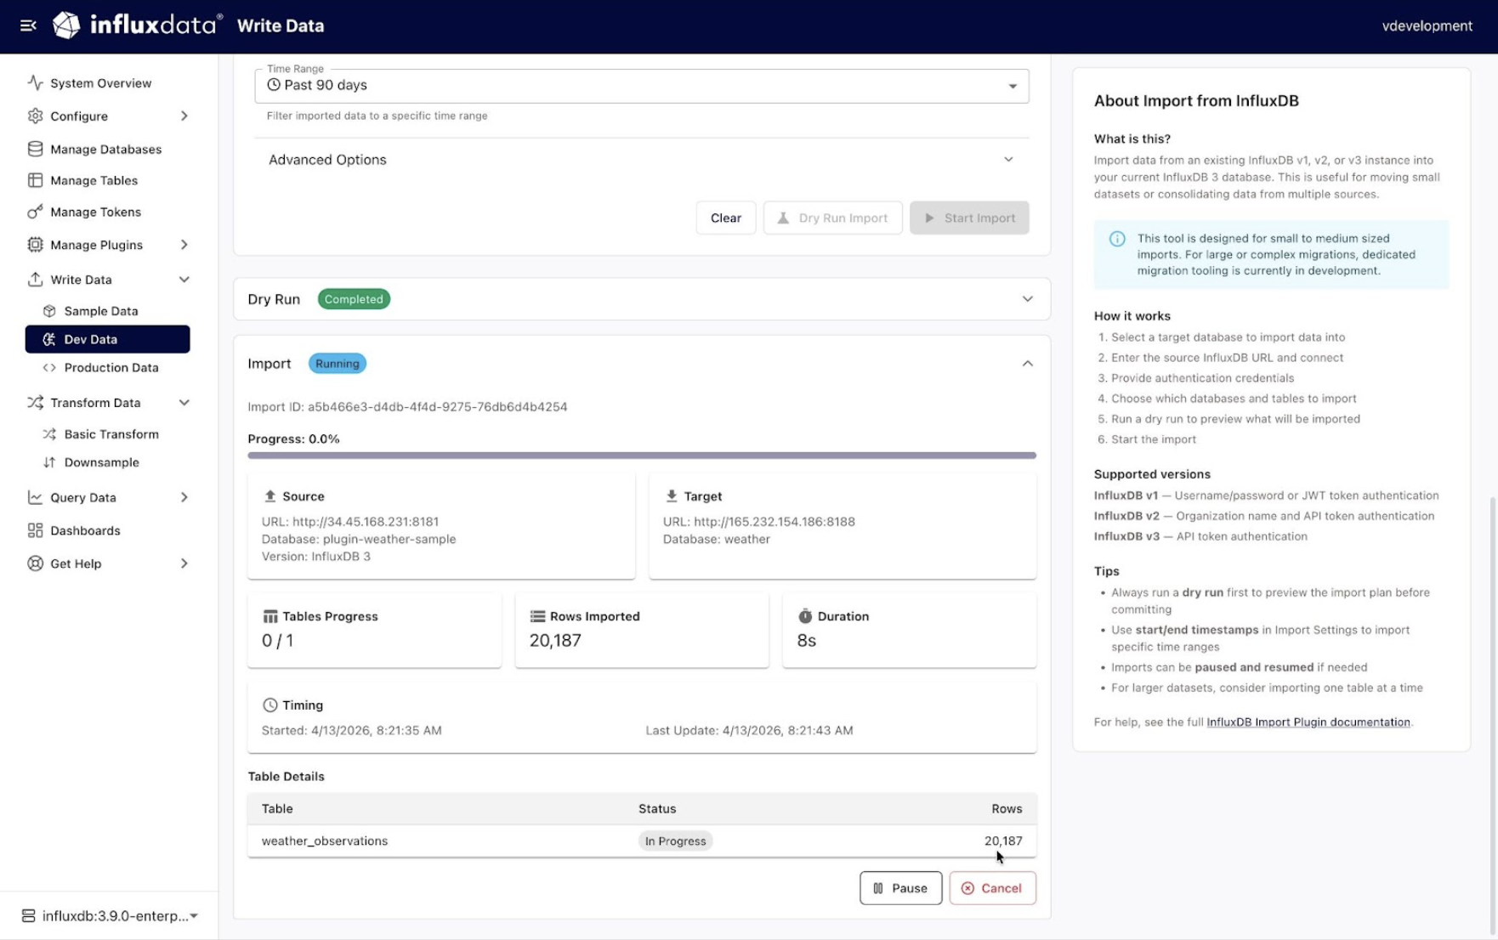Expand the Dry Run panel chevron
The width and height of the screenshot is (1498, 940).
click(x=1028, y=299)
